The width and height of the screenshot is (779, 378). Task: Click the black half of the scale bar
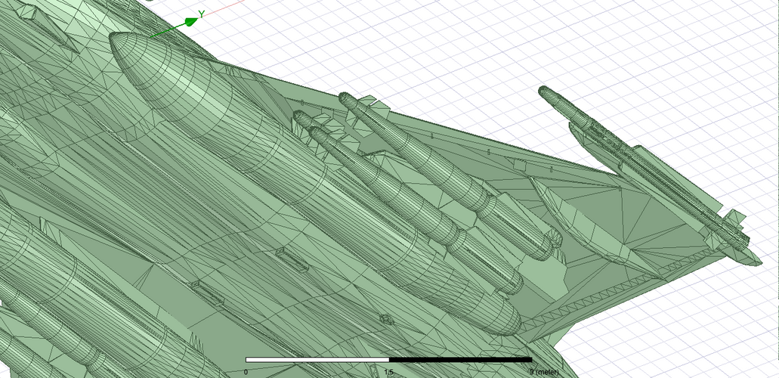[x=460, y=360]
